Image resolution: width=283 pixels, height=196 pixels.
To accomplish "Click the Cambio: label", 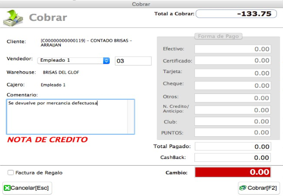I will [x=177, y=173].
